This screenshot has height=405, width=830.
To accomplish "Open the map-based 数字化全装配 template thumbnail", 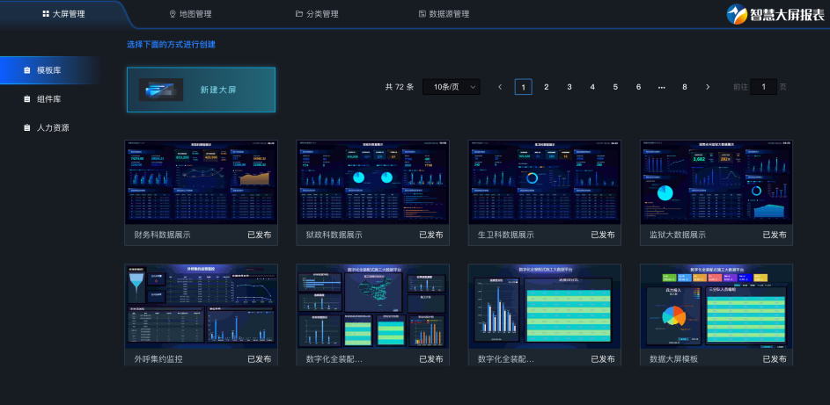I will tap(372, 307).
